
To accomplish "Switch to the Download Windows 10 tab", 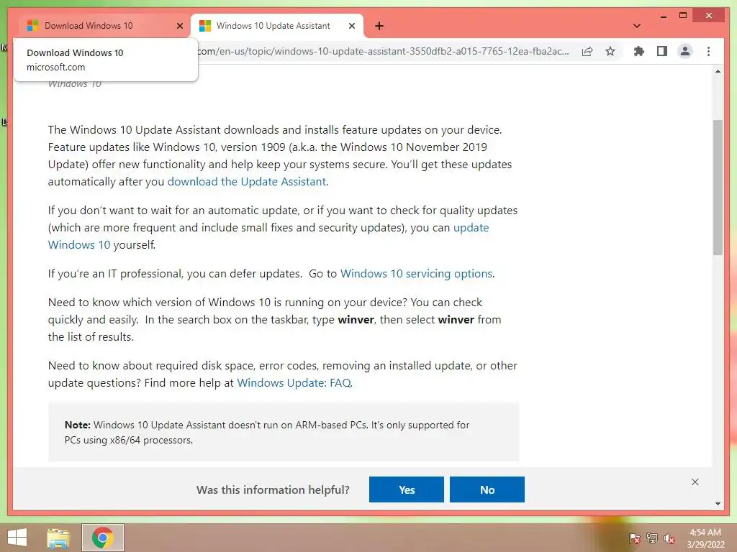I will [104, 26].
